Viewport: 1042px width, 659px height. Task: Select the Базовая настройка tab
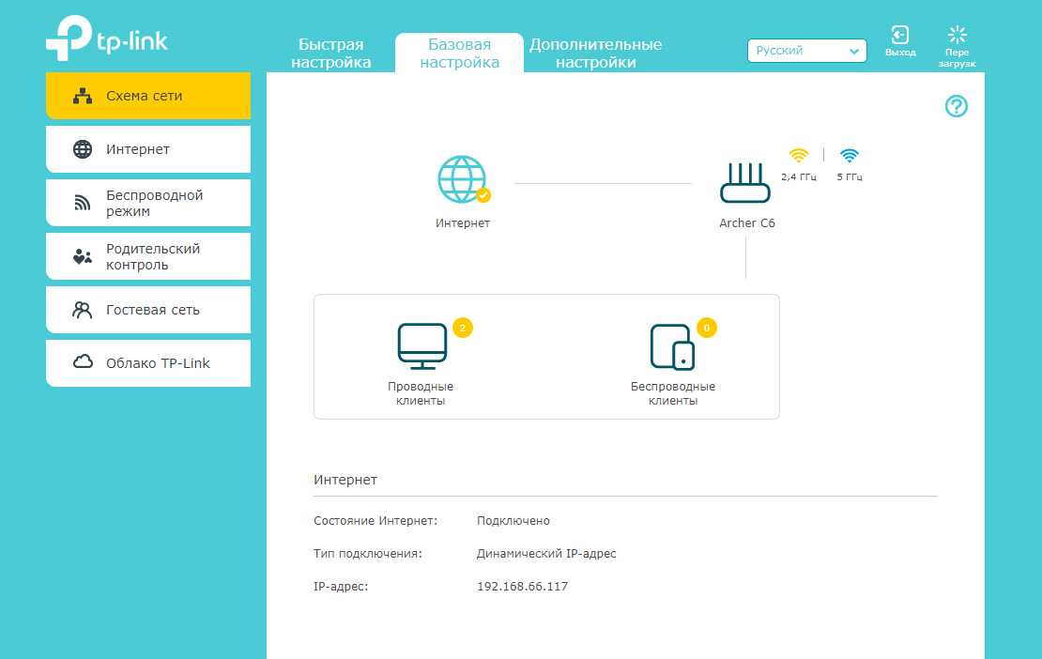[x=459, y=54]
